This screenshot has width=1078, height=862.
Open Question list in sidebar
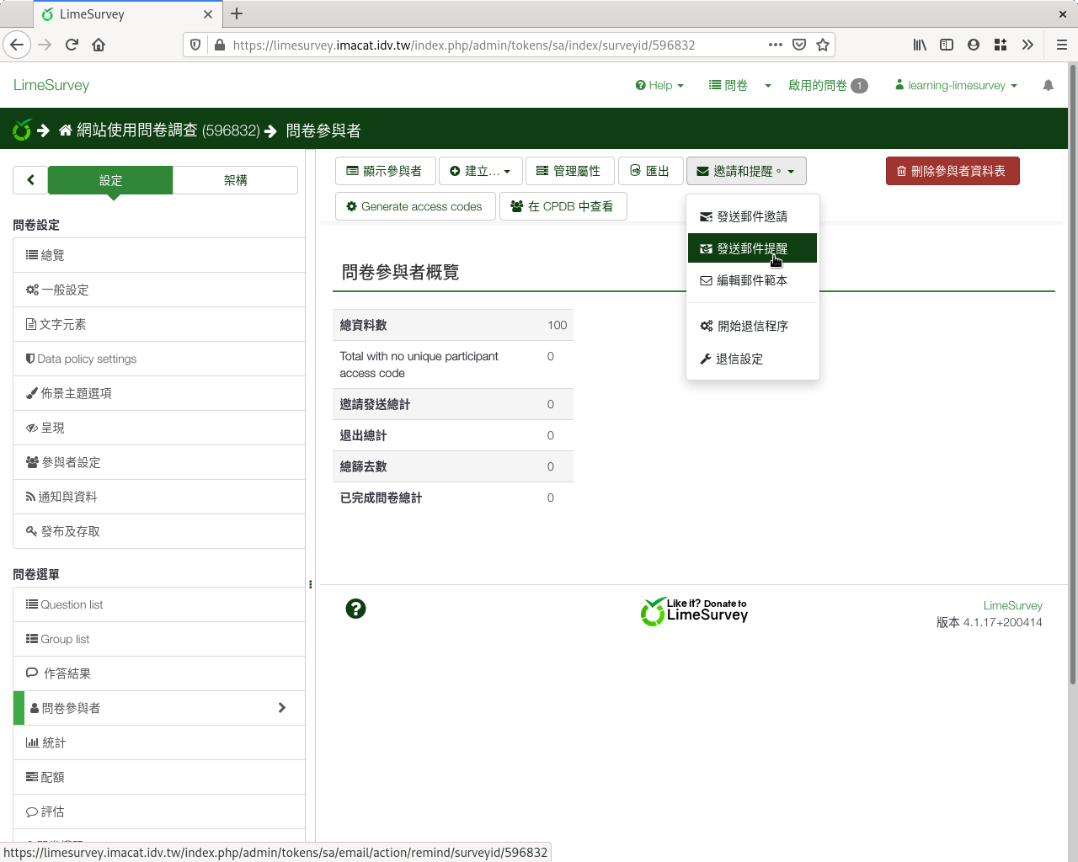[159, 604]
